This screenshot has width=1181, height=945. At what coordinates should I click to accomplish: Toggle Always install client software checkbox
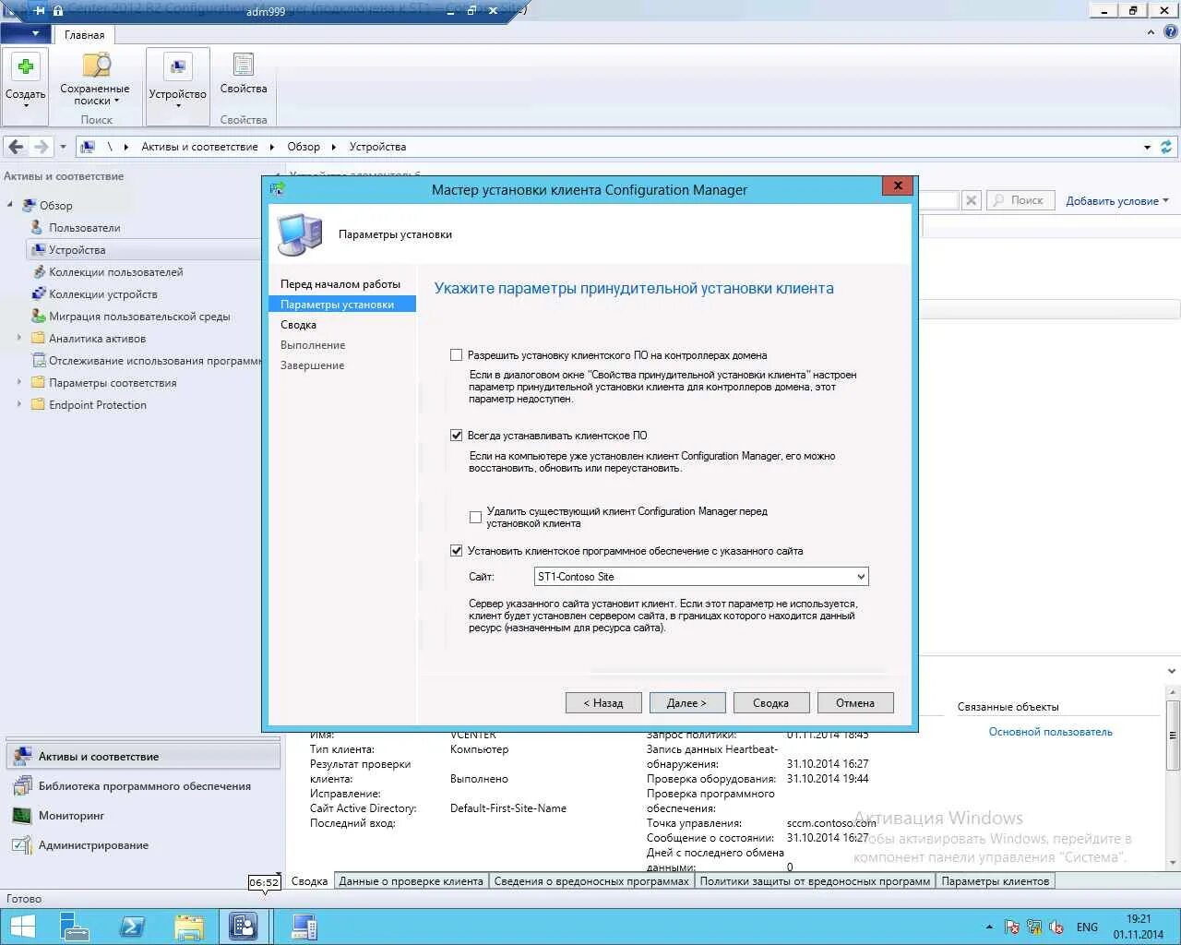coord(456,436)
